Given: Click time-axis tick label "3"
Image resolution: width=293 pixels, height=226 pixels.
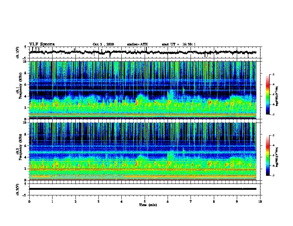Looking at the screenshot, I should coord(98,202).
